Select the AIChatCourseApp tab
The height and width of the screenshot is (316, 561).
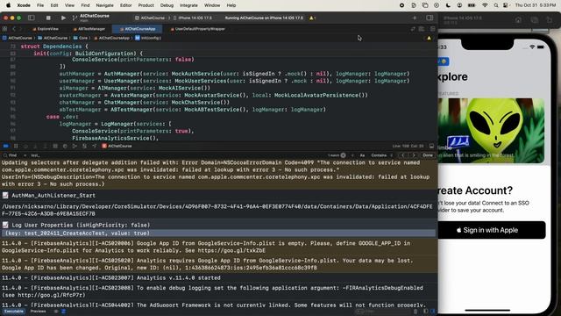pyautogui.click(x=138, y=29)
